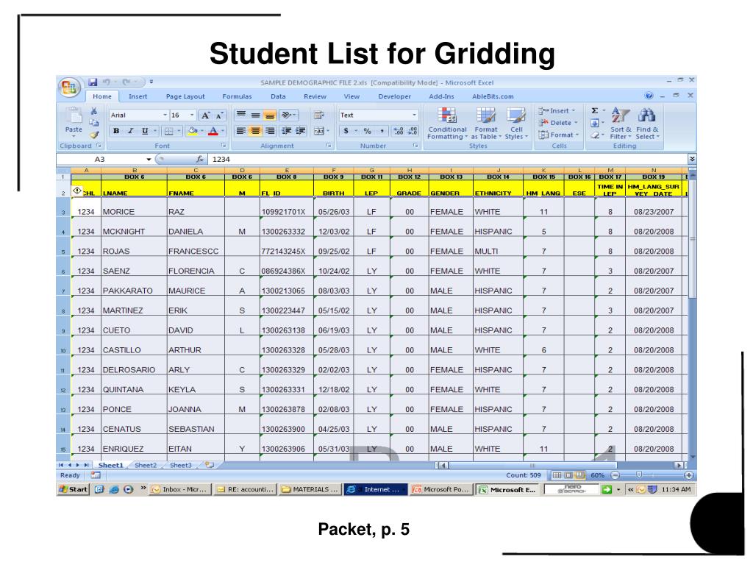Viewport: 753px width, 565px height.
Task: Click the Decrease Decimal icon
Action: pyautogui.click(x=412, y=131)
